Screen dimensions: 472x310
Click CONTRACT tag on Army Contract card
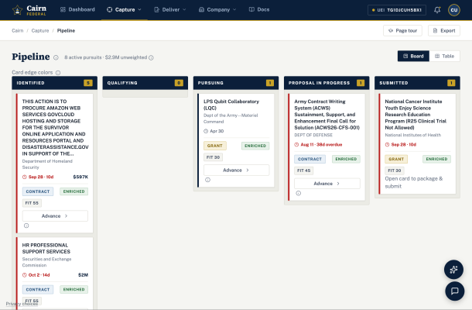pos(310,159)
